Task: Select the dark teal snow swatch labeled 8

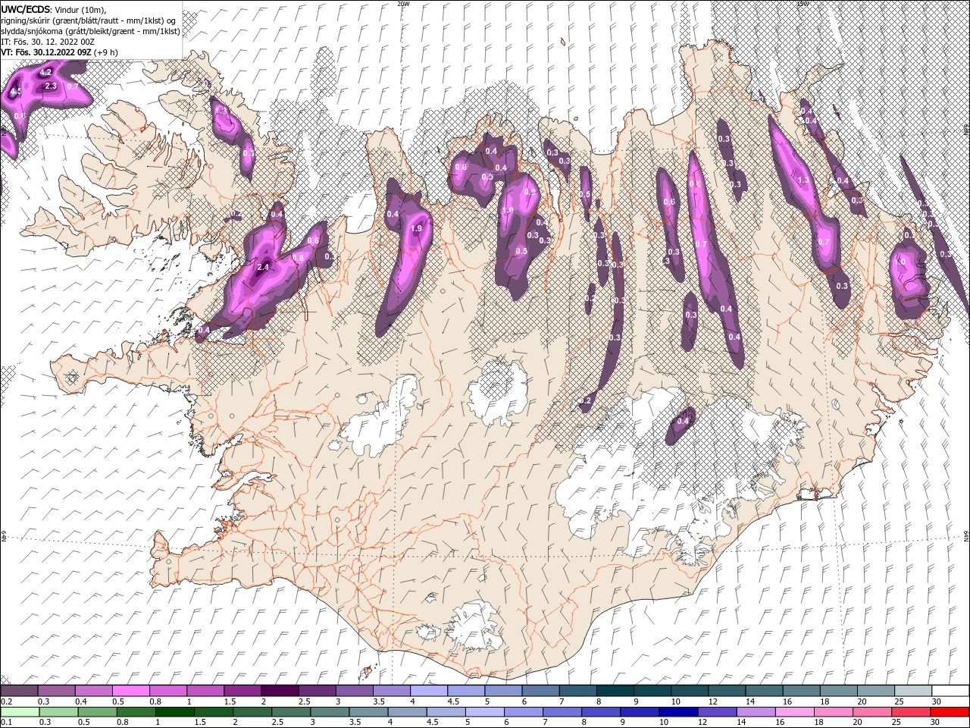Action: coord(615,691)
